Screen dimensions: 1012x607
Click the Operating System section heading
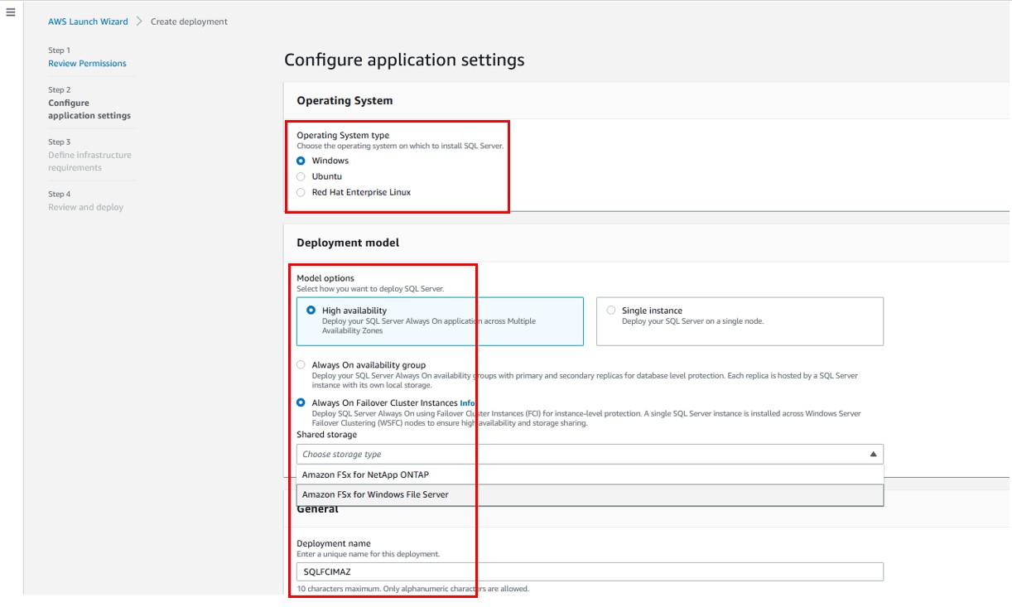point(345,100)
